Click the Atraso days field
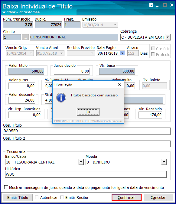This screenshot has height=204, width=176. click(133, 53)
